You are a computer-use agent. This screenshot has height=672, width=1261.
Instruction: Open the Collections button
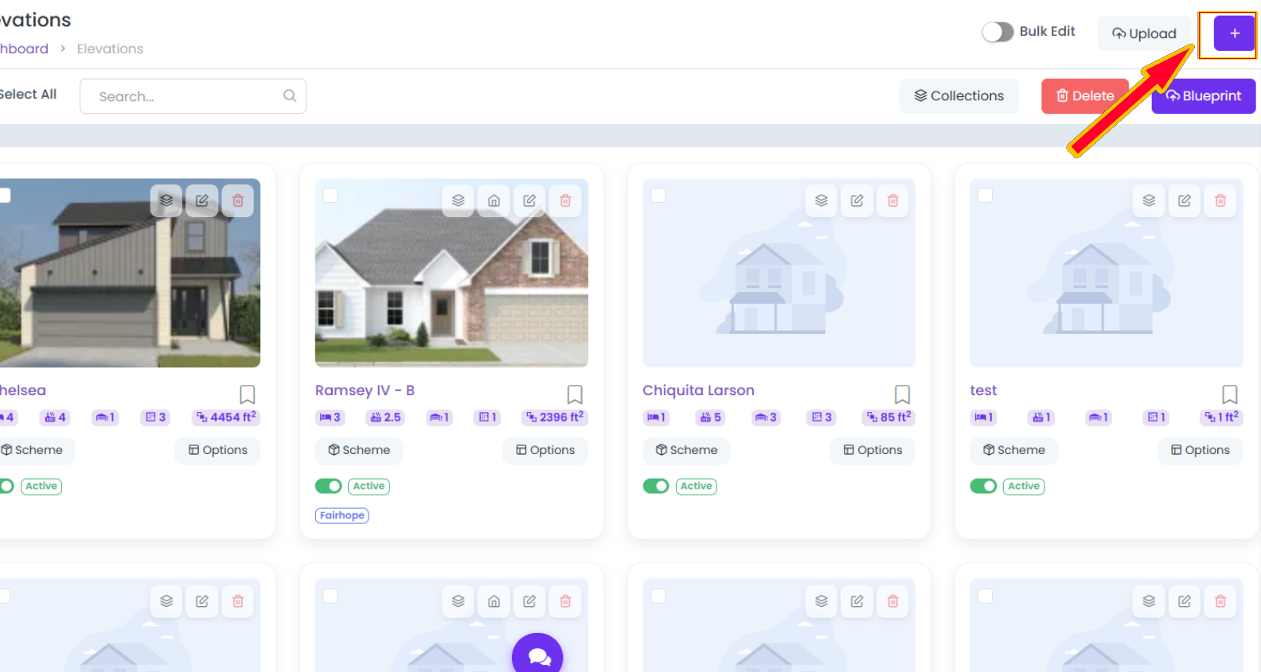coord(959,96)
